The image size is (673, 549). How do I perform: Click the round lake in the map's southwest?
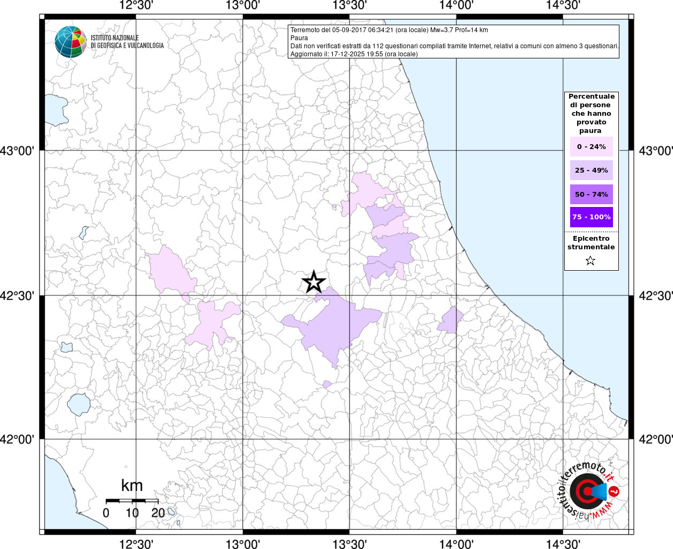click(79, 404)
